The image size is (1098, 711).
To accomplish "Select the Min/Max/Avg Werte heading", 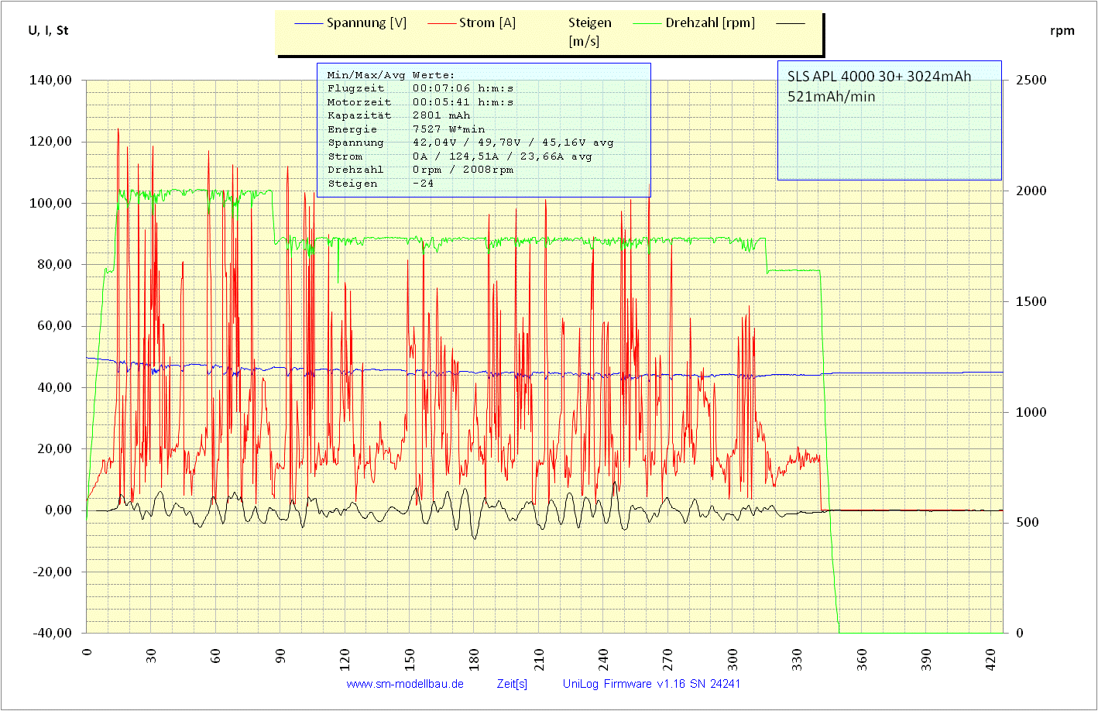I will (391, 75).
